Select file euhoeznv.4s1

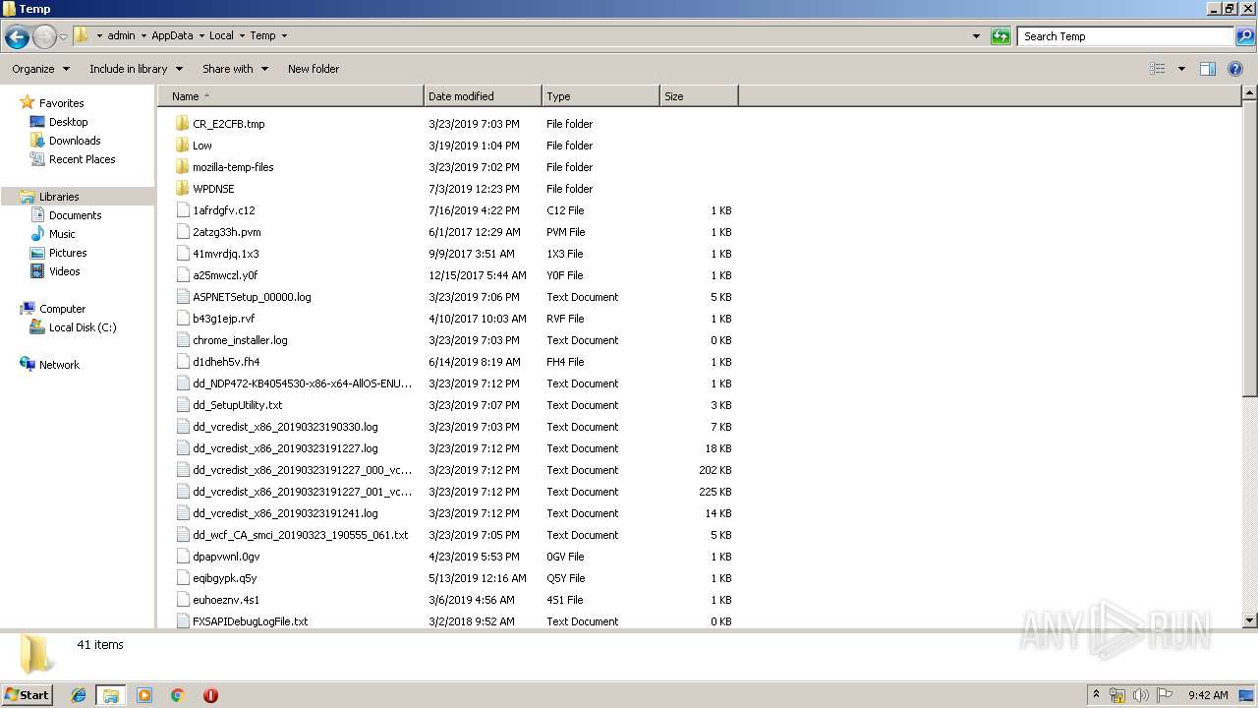[x=226, y=600]
